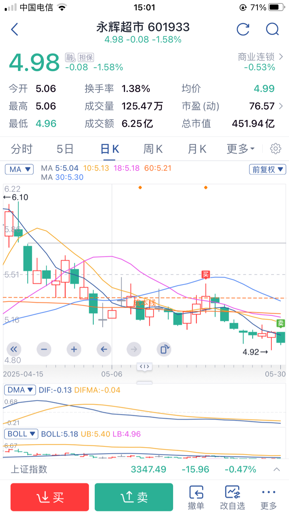The image size is (289, 515).
Task: Open 撤单 cancel order icon
Action: click(x=196, y=498)
